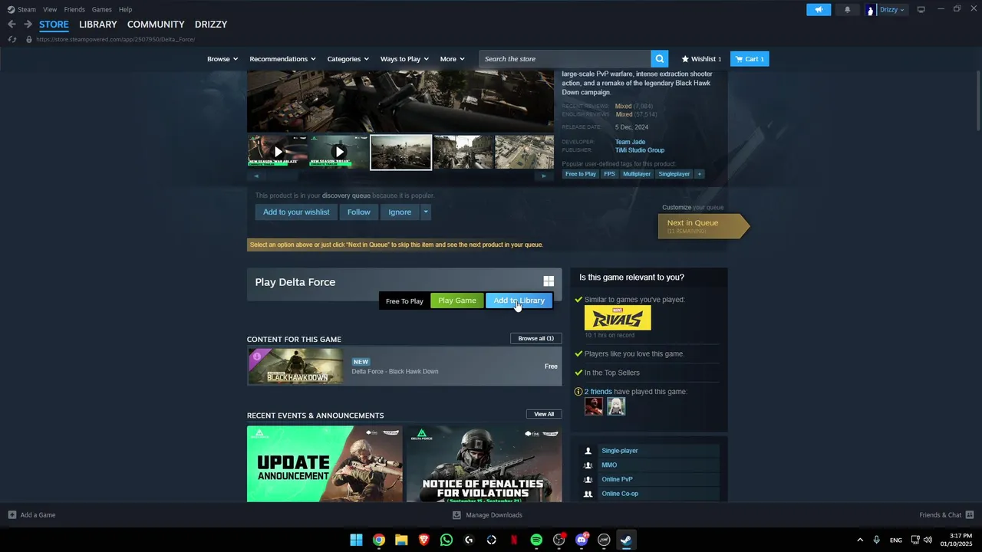
Task: Click the Online PvP feature link
Action: point(617,479)
